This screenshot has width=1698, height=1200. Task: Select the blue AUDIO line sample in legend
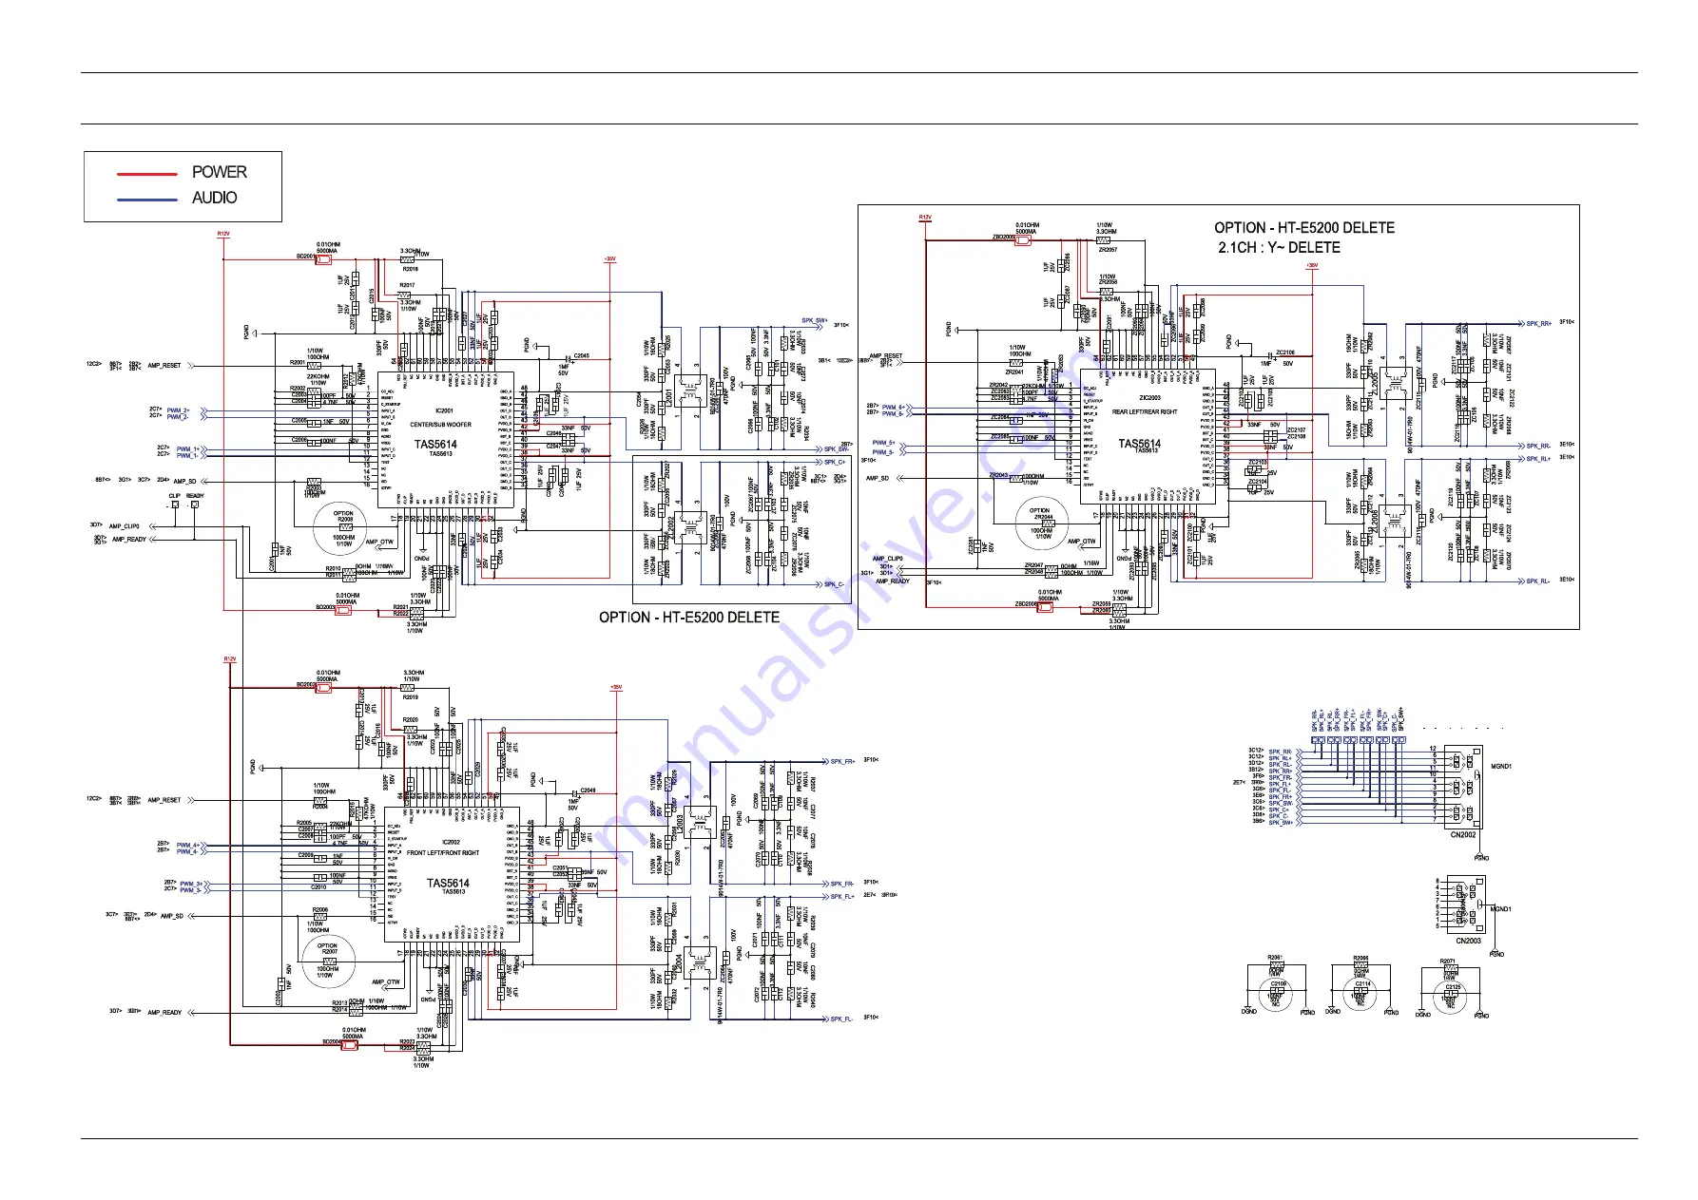pyautogui.click(x=147, y=200)
